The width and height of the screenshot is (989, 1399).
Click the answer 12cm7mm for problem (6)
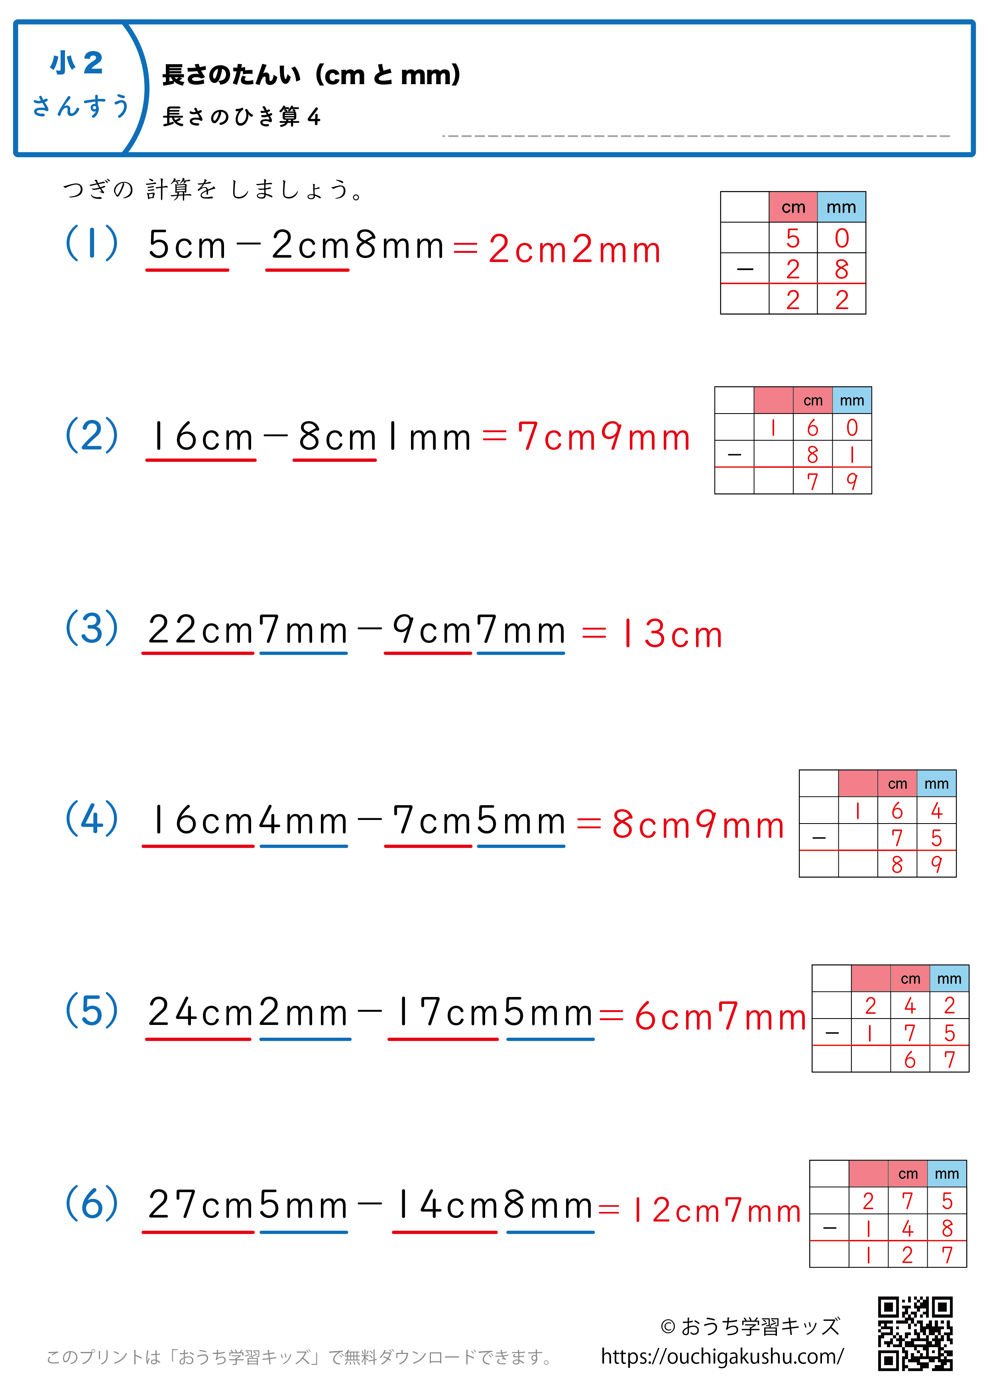click(x=717, y=1210)
